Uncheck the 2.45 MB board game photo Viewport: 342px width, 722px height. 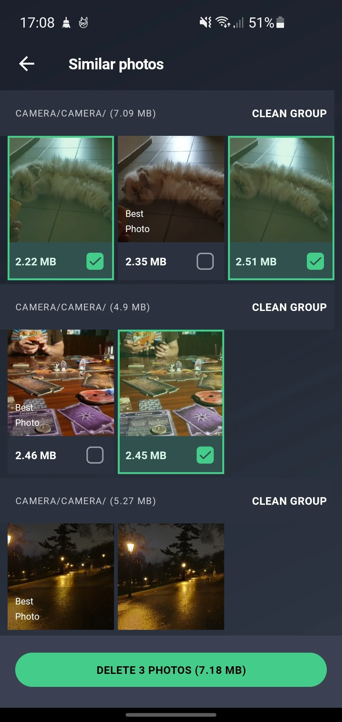[x=205, y=455]
